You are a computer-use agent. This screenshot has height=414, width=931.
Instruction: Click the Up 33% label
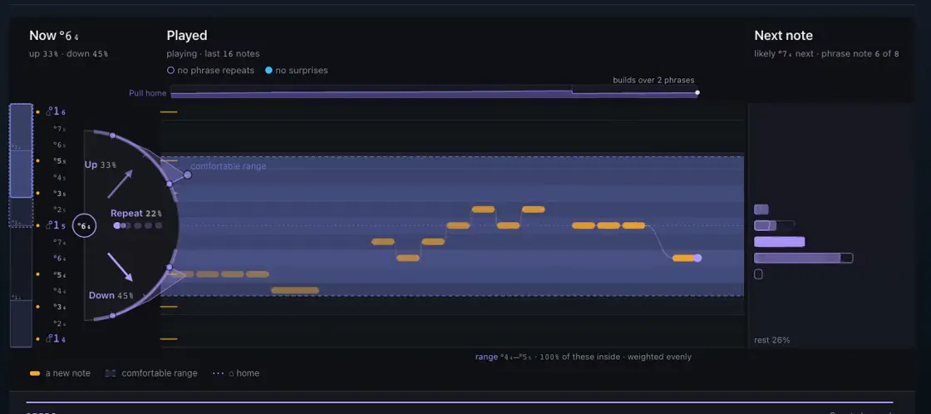[101, 165]
